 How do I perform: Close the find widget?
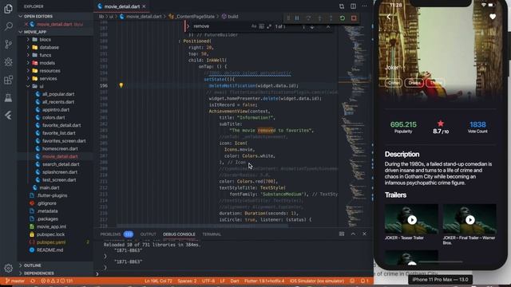pyautogui.click(x=328, y=26)
